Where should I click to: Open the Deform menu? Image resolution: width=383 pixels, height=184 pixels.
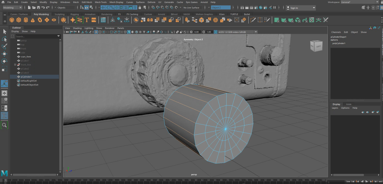(151, 2)
